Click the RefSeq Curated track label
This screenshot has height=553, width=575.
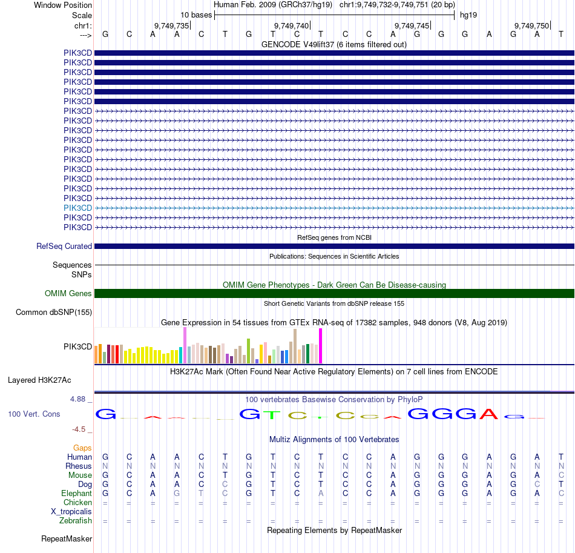[x=64, y=247]
